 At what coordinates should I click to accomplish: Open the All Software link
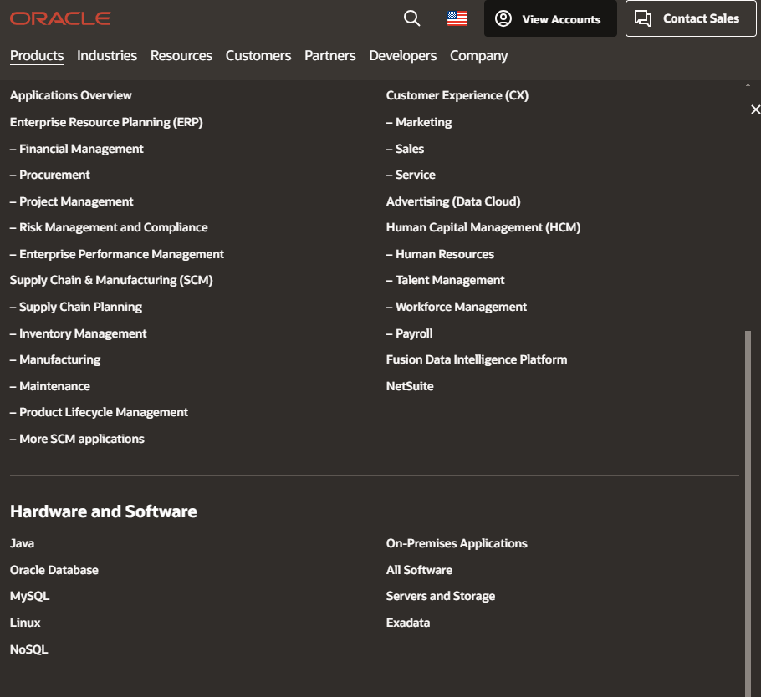click(x=419, y=571)
